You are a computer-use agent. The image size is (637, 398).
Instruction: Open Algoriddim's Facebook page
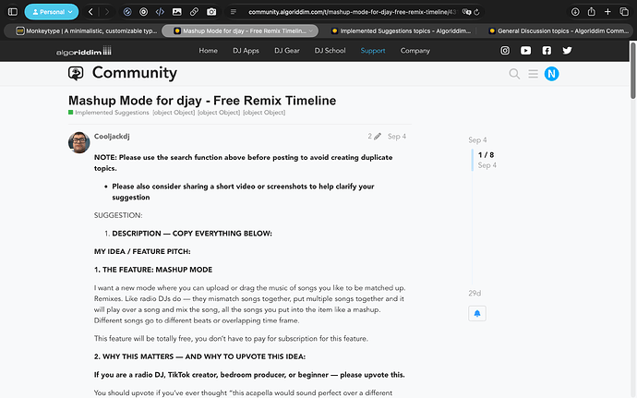tap(547, 51)
